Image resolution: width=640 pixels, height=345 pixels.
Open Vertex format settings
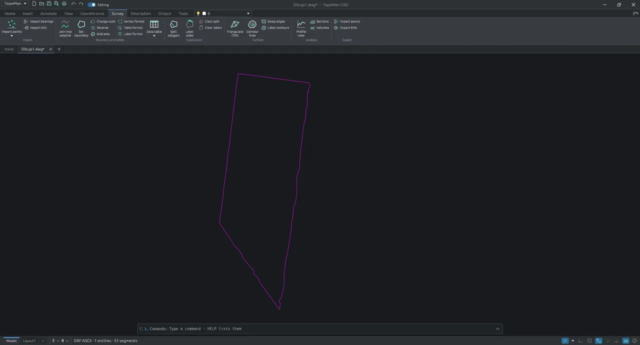(131, 21)
